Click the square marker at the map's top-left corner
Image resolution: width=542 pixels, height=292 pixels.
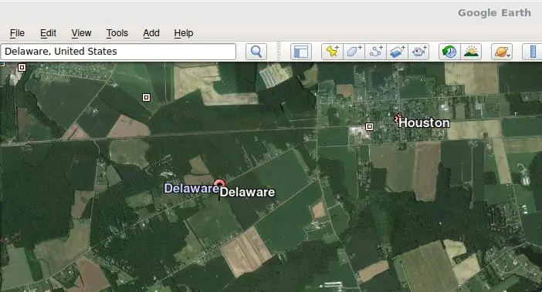click(x=22, y=67)
